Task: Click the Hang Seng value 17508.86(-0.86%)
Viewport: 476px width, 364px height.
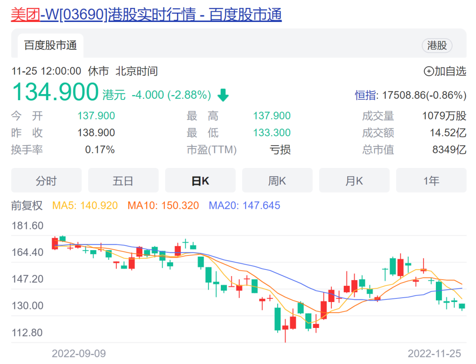Action: tap(424, 95)
